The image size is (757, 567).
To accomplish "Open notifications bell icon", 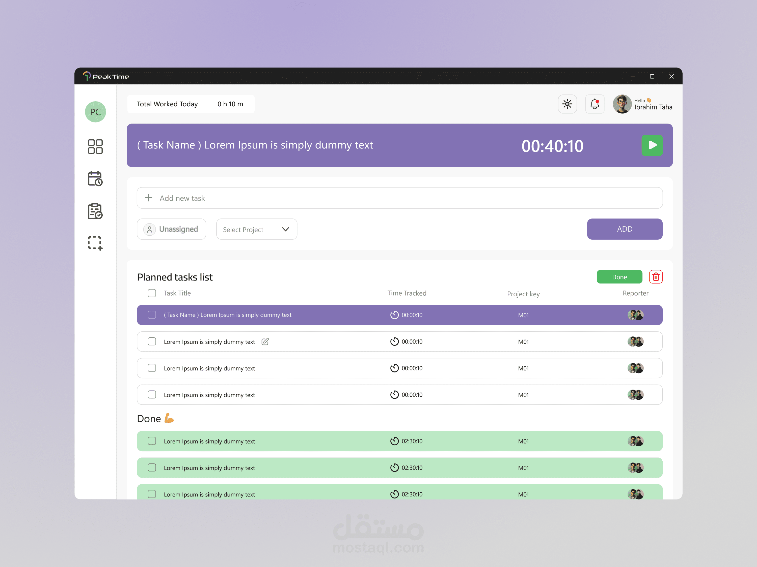I will click(x=594, y=104).
